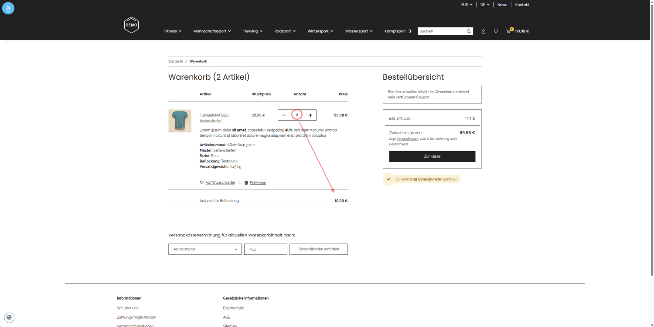The height and width of the screenshot is (327, 654).
Task: Click the trash icon next to Entfernen
Action: pyautogui.click(x=246, y=182)
